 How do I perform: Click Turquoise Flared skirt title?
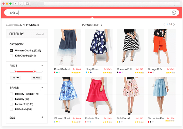[157, 118]
